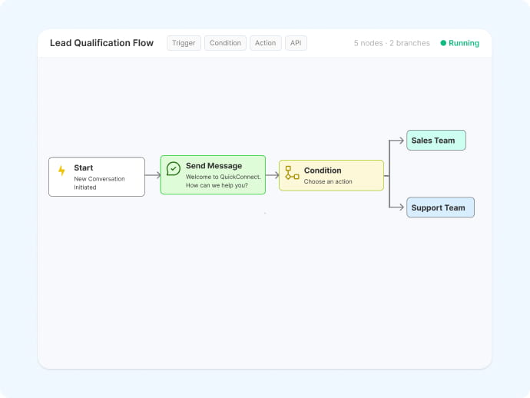
Task: Click 'Condition' heading in the yellow node
Action: [x=323, y=171]
